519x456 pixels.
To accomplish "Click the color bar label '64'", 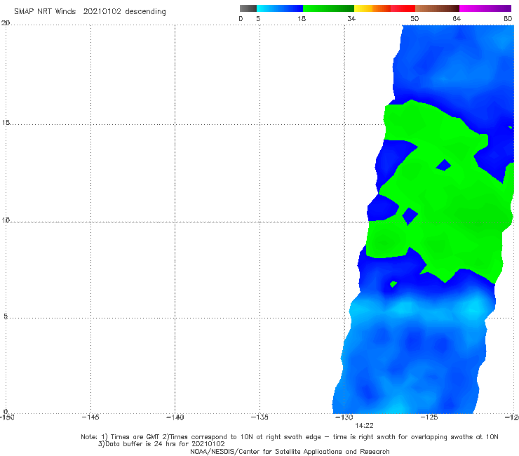I will click(457, 18).
